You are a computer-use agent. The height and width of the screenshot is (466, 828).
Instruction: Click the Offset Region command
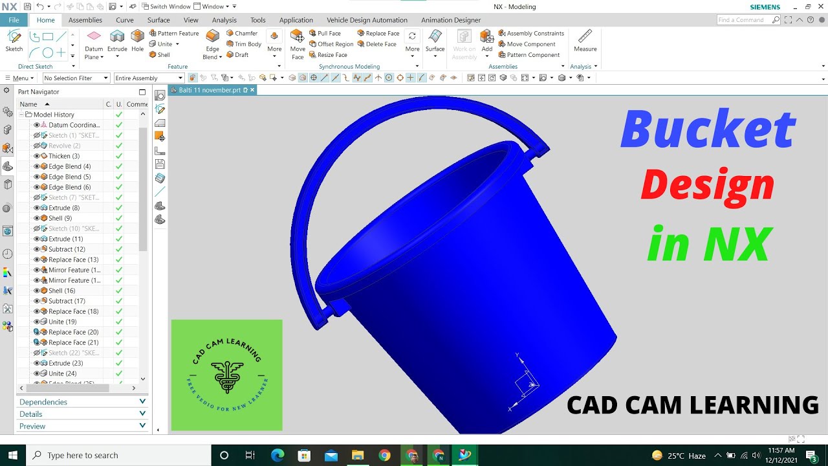coord(331,44)
